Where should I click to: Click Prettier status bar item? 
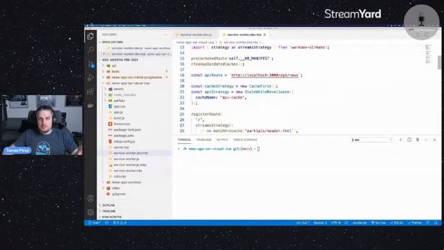pos(415,223)
